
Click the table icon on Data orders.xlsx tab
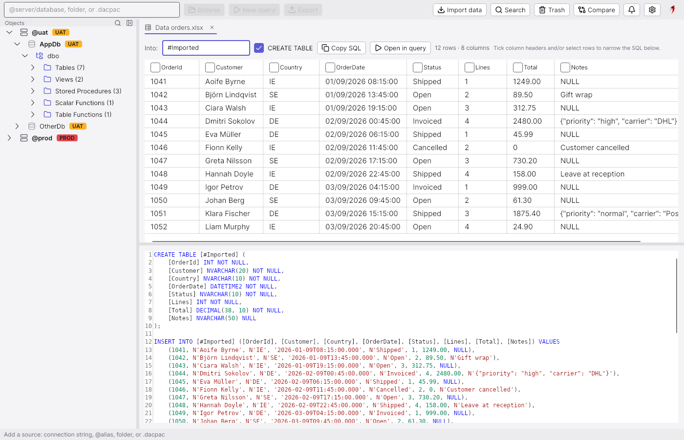pos(148,27)
